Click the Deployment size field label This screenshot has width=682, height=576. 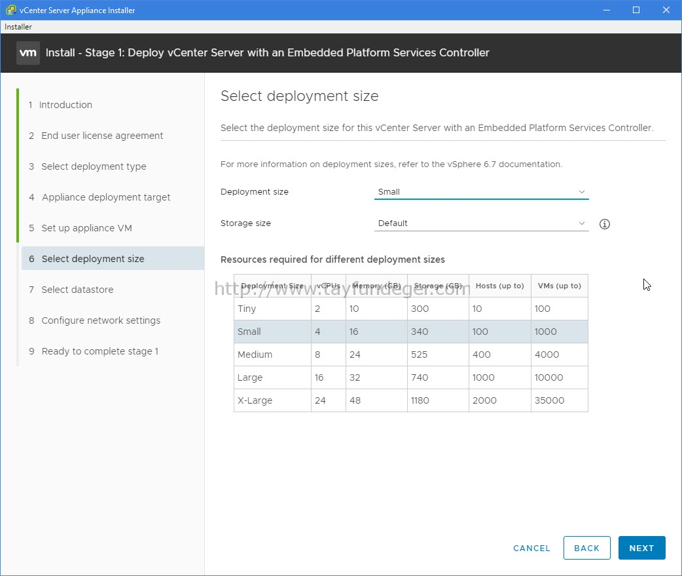pyautogui.click(x=255, y=192)
